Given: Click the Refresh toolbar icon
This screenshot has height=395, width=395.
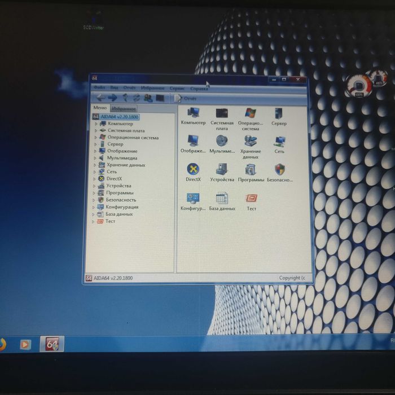Looking at the screenshot, I should (x=137, y=98).
